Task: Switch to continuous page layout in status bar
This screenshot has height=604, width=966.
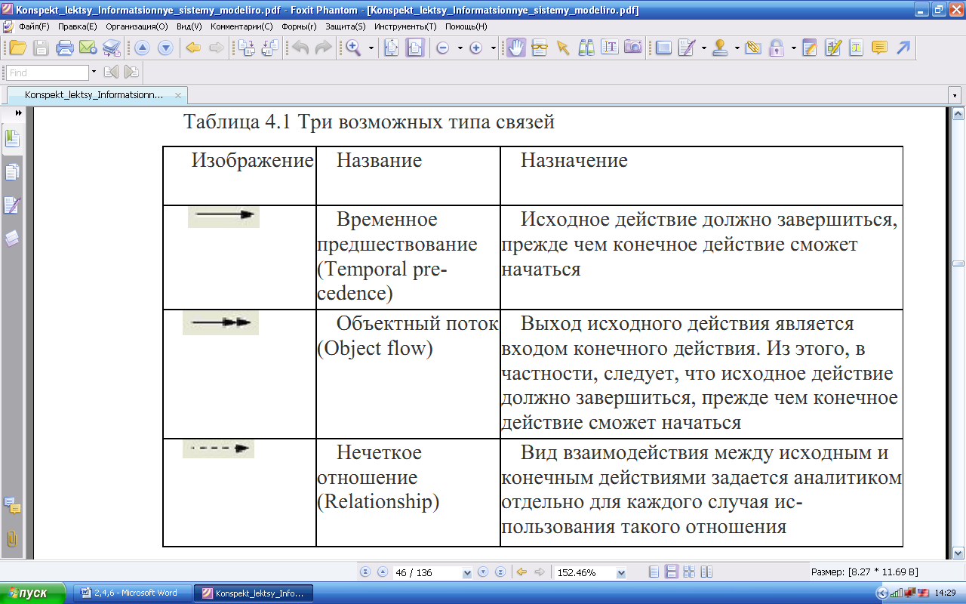Action: pyautogui.click(x=671, y=572)
